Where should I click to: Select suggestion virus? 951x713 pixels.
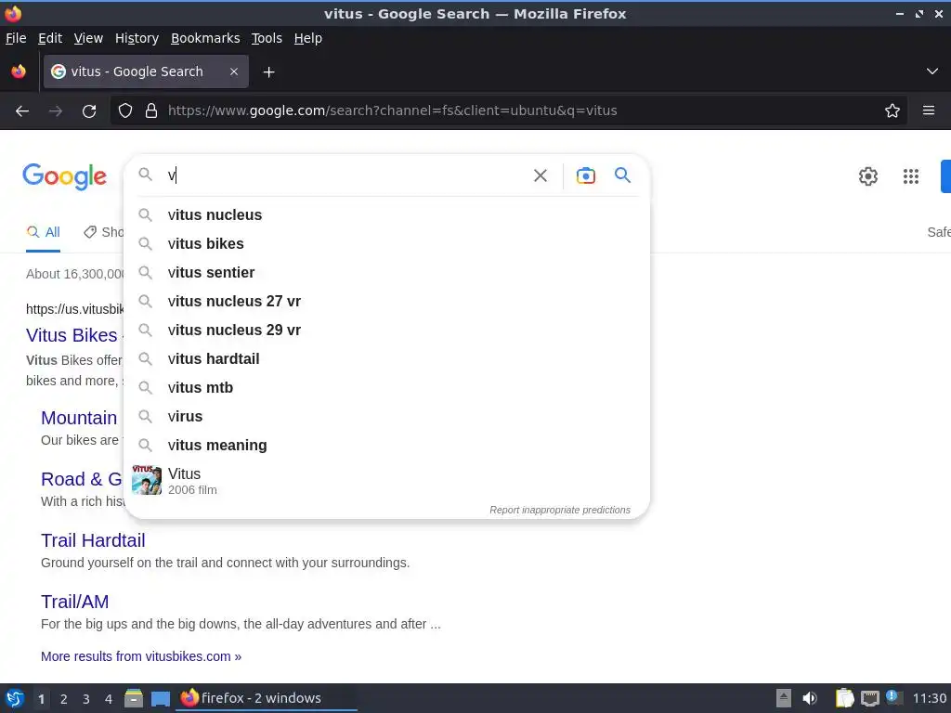pos(386,417)
